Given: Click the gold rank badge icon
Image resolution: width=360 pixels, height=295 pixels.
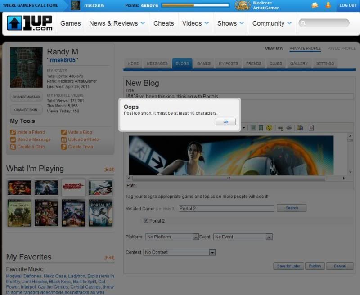Looking at the screenshot, I should (243, 5).
